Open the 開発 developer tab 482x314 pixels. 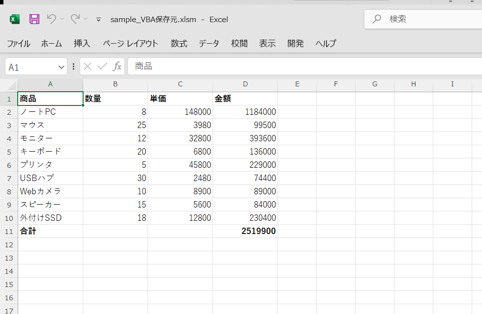point(296,44)
